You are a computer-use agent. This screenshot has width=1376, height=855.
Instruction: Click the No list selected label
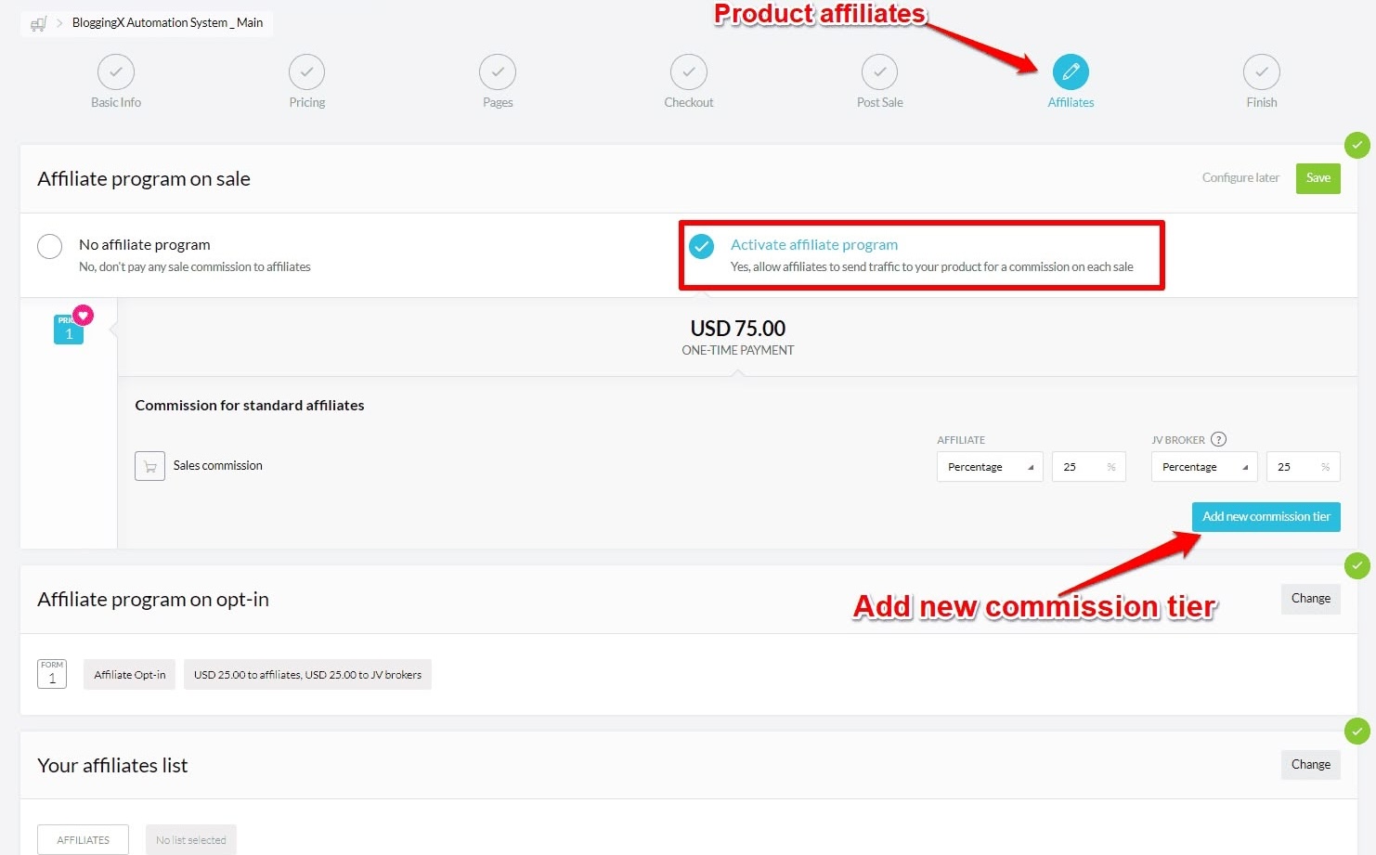[191, 840]
